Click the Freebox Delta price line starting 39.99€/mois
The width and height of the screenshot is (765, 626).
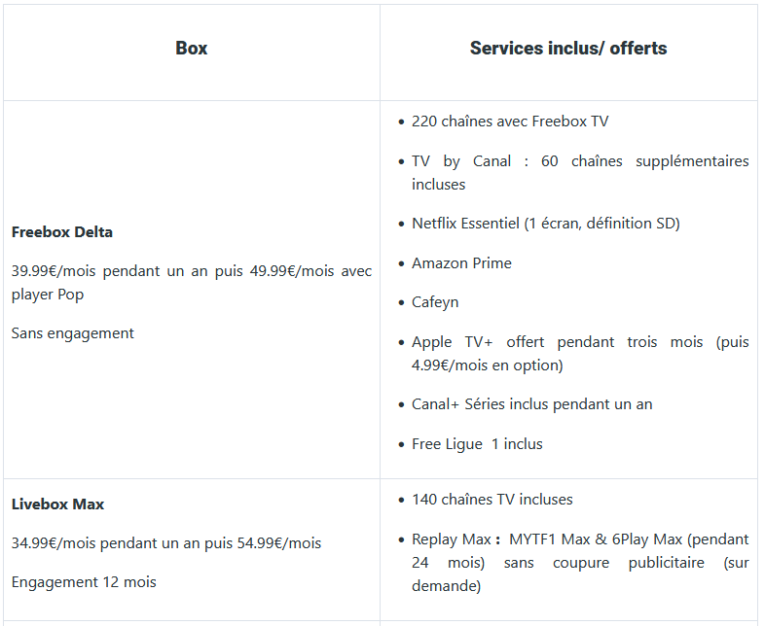coord(191,271)
